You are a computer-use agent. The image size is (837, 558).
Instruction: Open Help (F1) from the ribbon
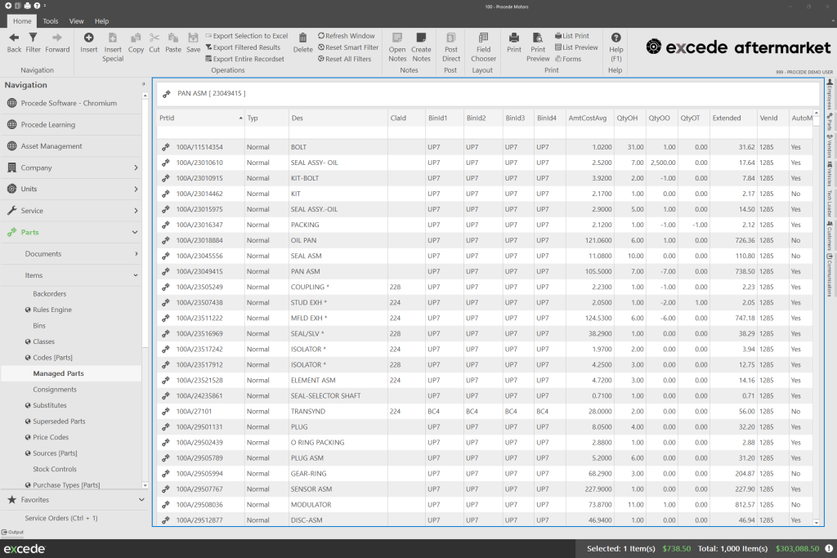[615, 38]
